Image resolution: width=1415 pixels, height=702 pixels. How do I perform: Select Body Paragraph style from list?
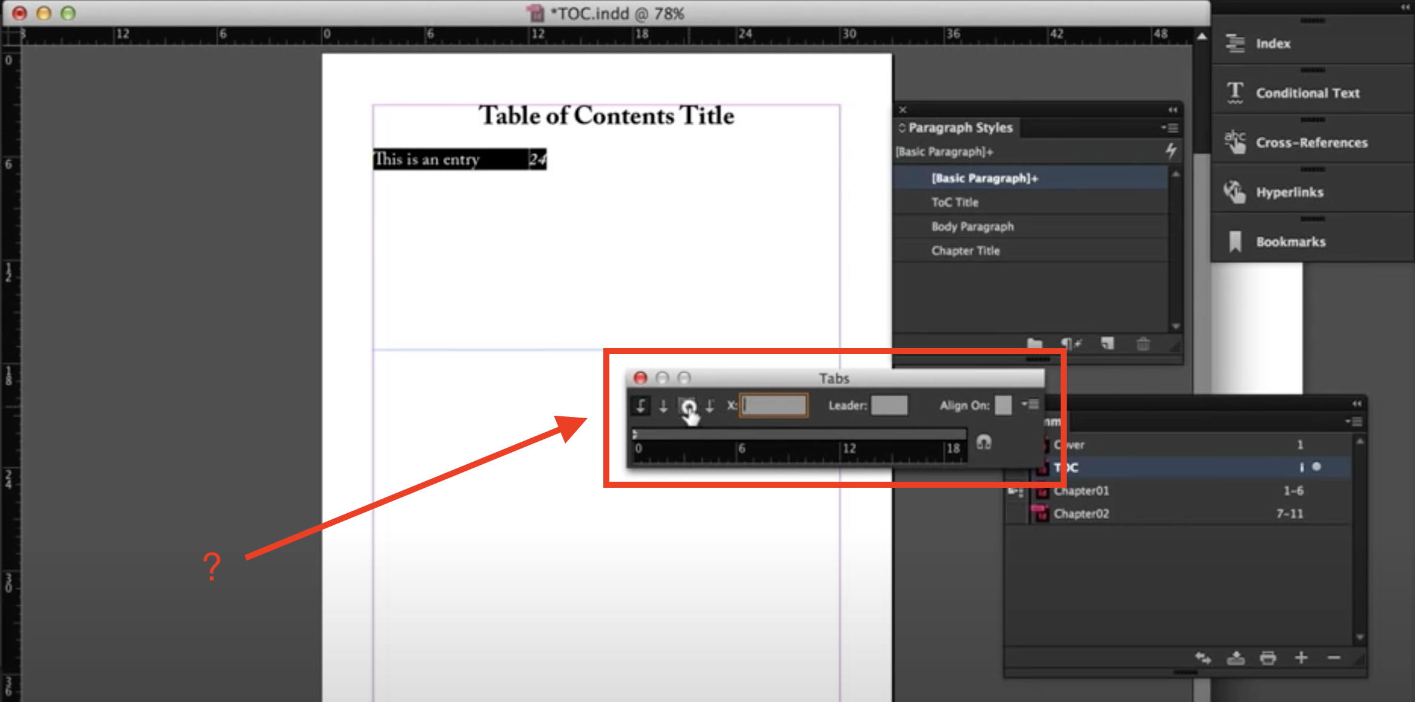[x=973, y=227]
